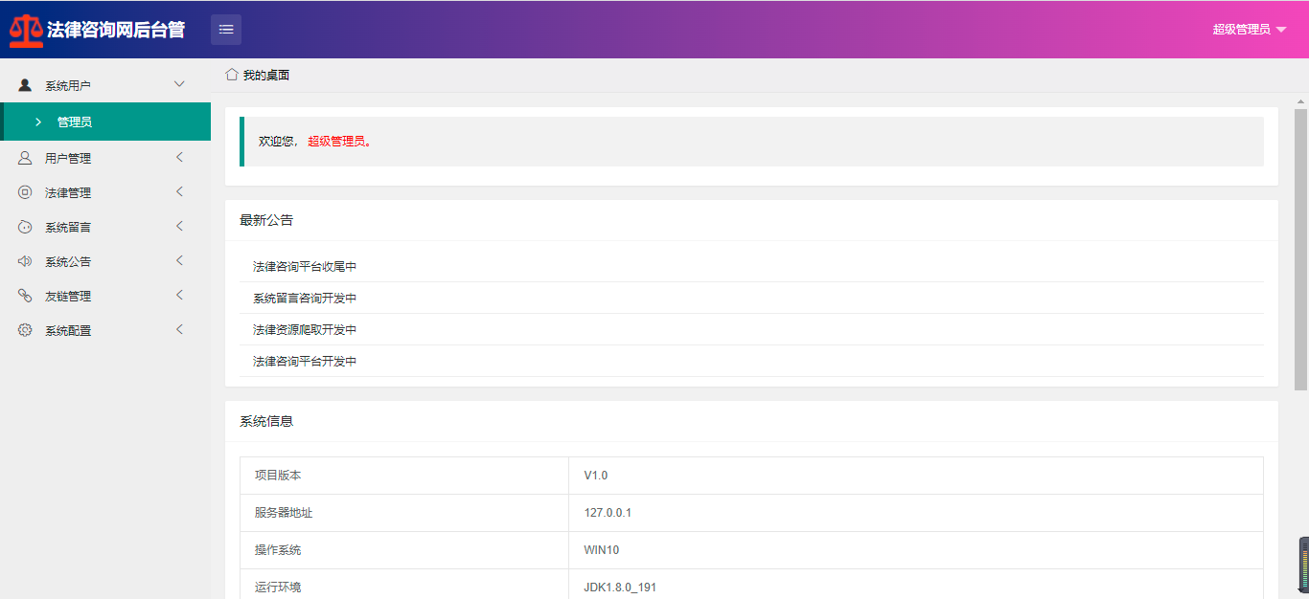The height and width of the screenshot is (599, 1309).
Task: Click the scales of justice logo icon
Action: [26, 30]
